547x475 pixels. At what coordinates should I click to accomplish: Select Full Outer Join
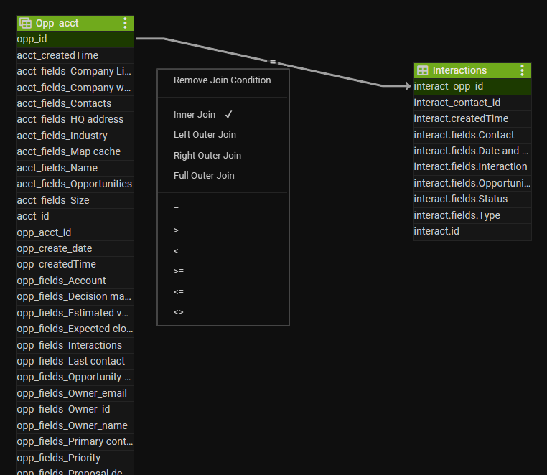(204, 176)
